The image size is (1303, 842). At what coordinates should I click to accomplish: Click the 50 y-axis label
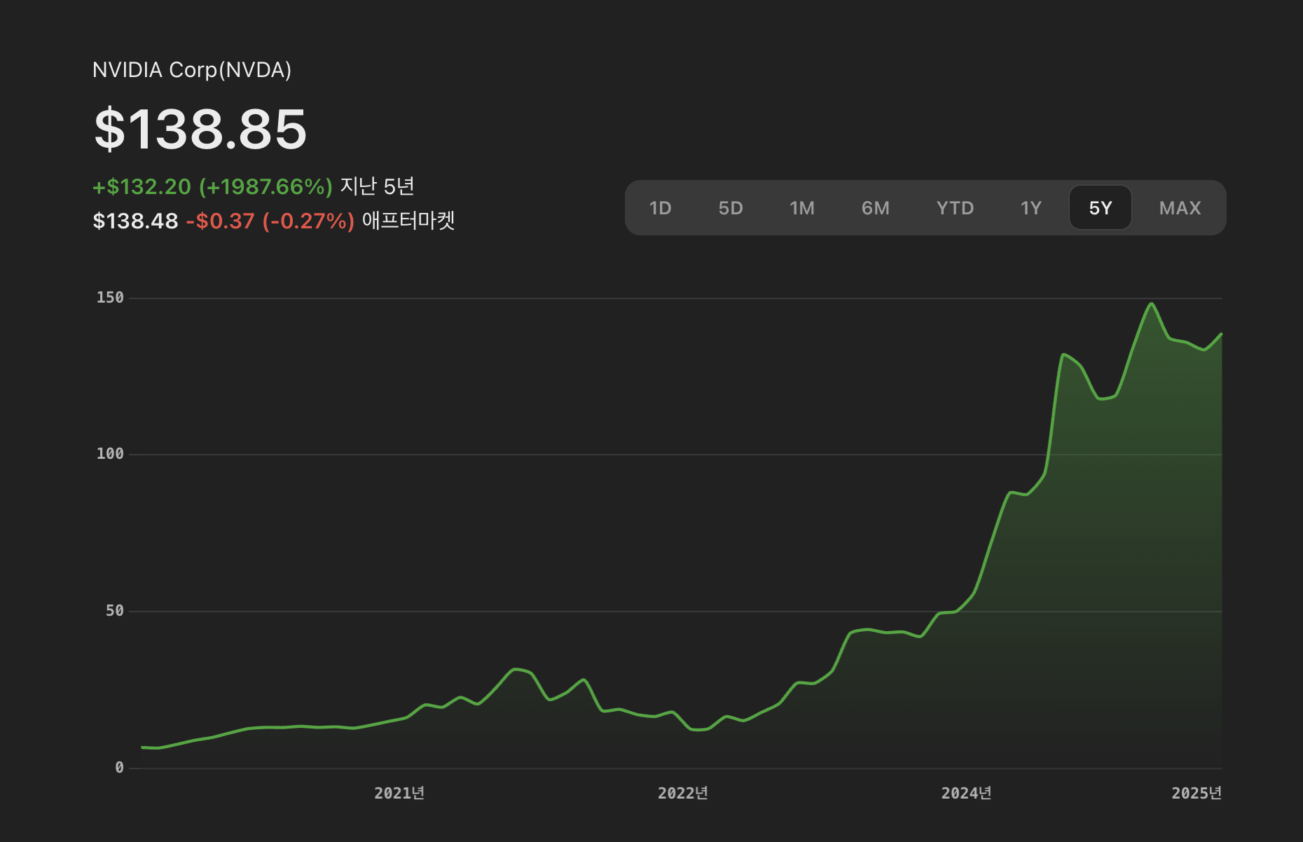click(115, 611)
